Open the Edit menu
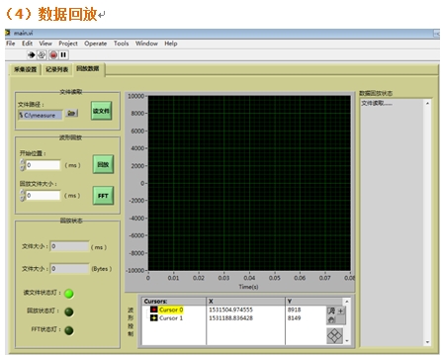This screenshot has height=356, width=441. [27, 44]
